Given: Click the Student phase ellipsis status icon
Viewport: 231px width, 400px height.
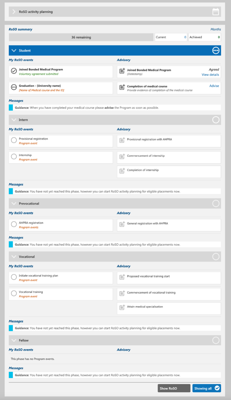Looking at the screenshot, I should [x=216, y=50].
